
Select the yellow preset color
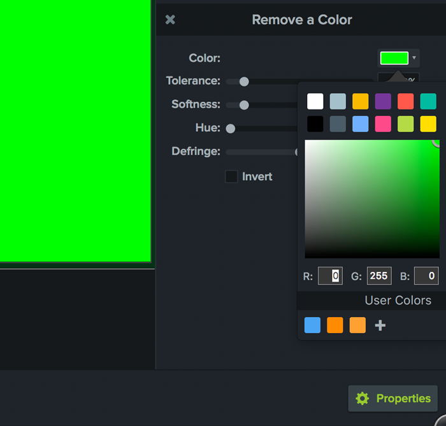[x=428, y=124]
